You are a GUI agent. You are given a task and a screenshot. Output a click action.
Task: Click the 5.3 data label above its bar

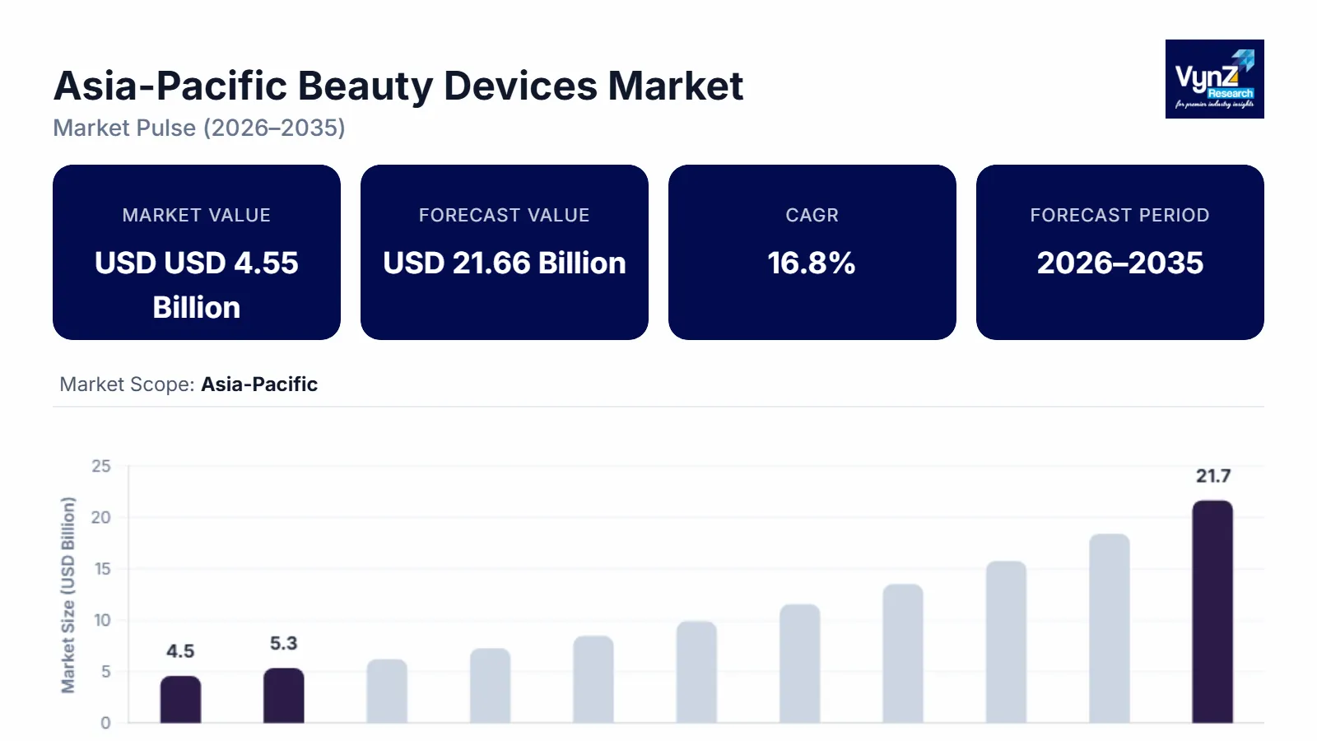[282, 641]
